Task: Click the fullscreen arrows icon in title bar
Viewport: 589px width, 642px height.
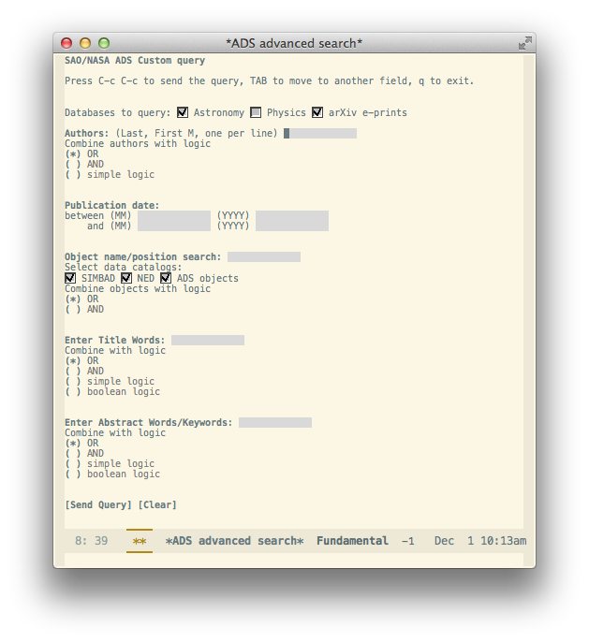Action: 524,43
